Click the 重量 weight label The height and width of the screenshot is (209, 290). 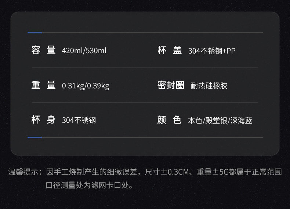pyautogui.click(x=43, y=85)
